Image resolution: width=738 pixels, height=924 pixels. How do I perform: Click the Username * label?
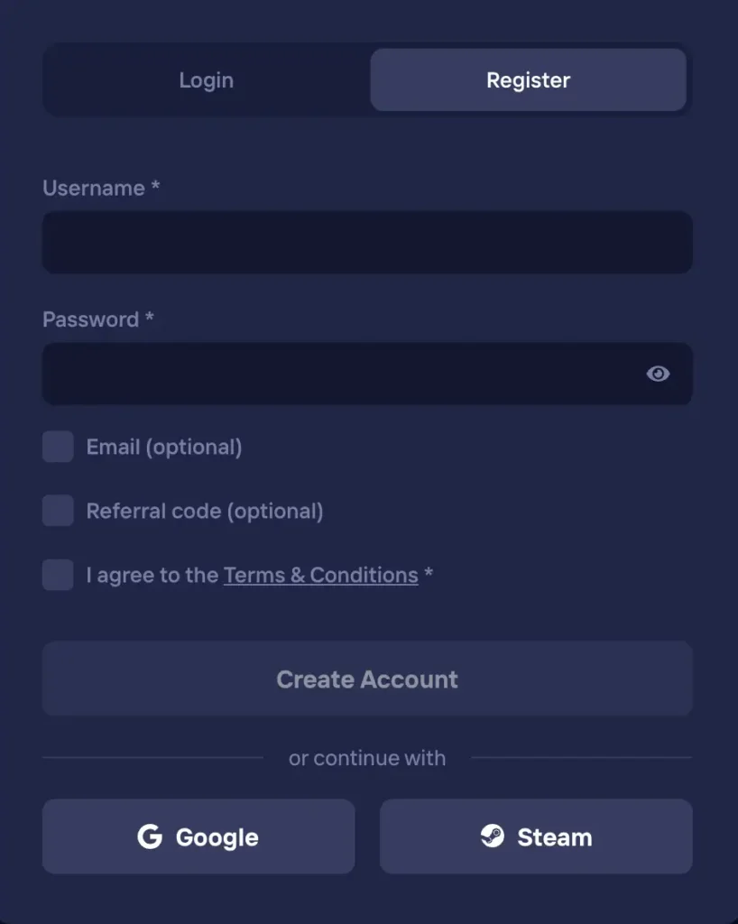click(x=101, y=188)
